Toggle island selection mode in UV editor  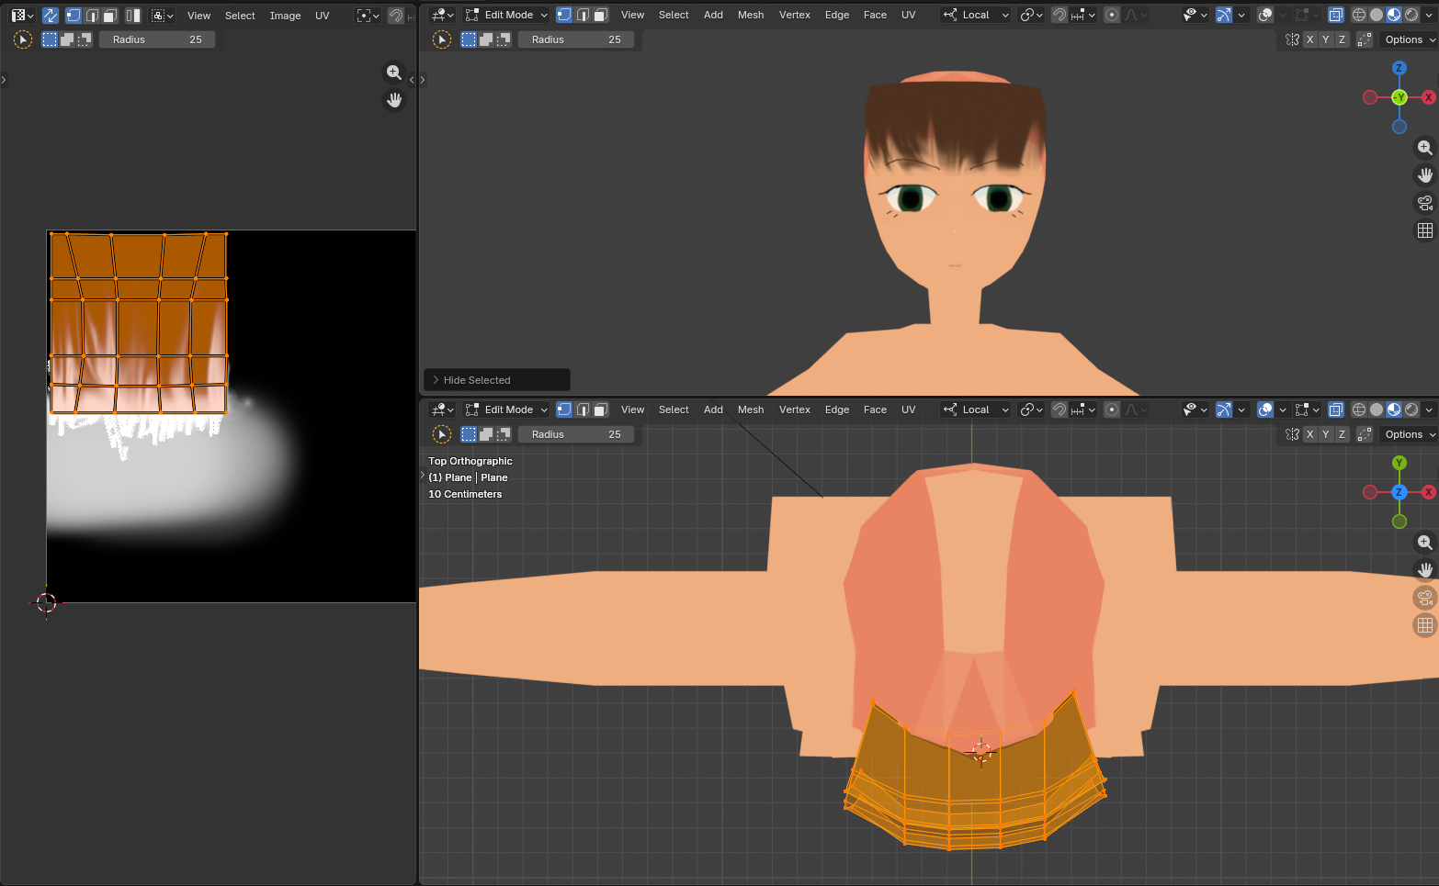pyautogui.click(x=133, y=15)
